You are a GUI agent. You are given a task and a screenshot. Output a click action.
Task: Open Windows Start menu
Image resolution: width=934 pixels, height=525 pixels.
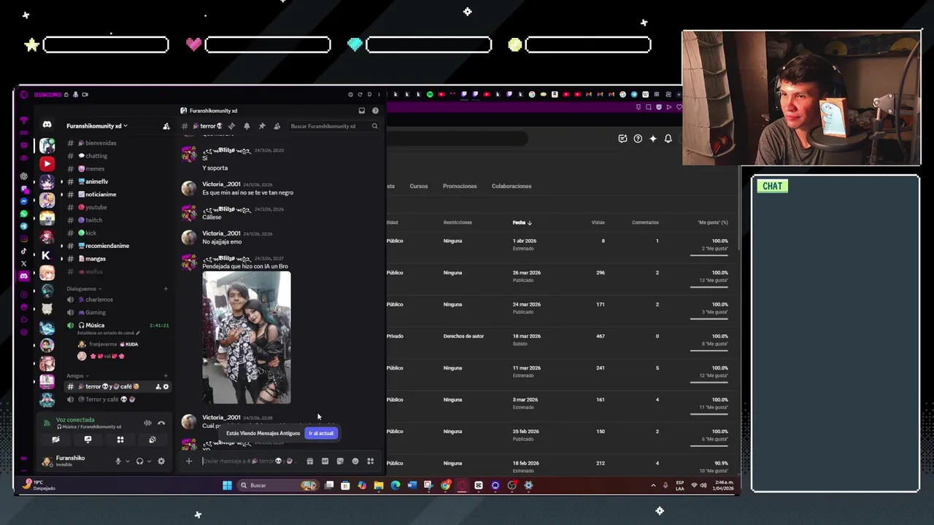click(x=227, y=486)
